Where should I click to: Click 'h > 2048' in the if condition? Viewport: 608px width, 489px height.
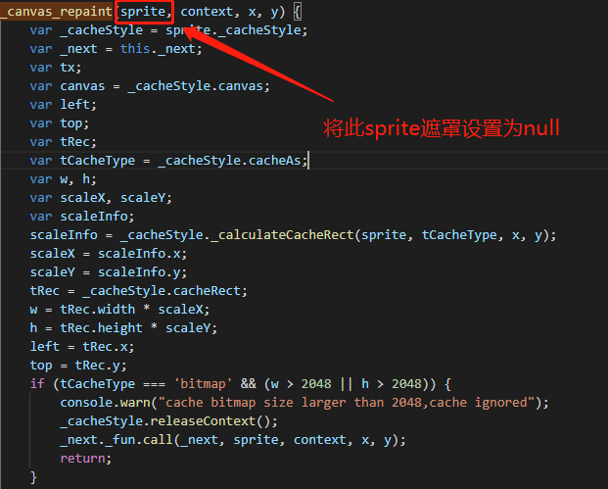click(391, 384)
